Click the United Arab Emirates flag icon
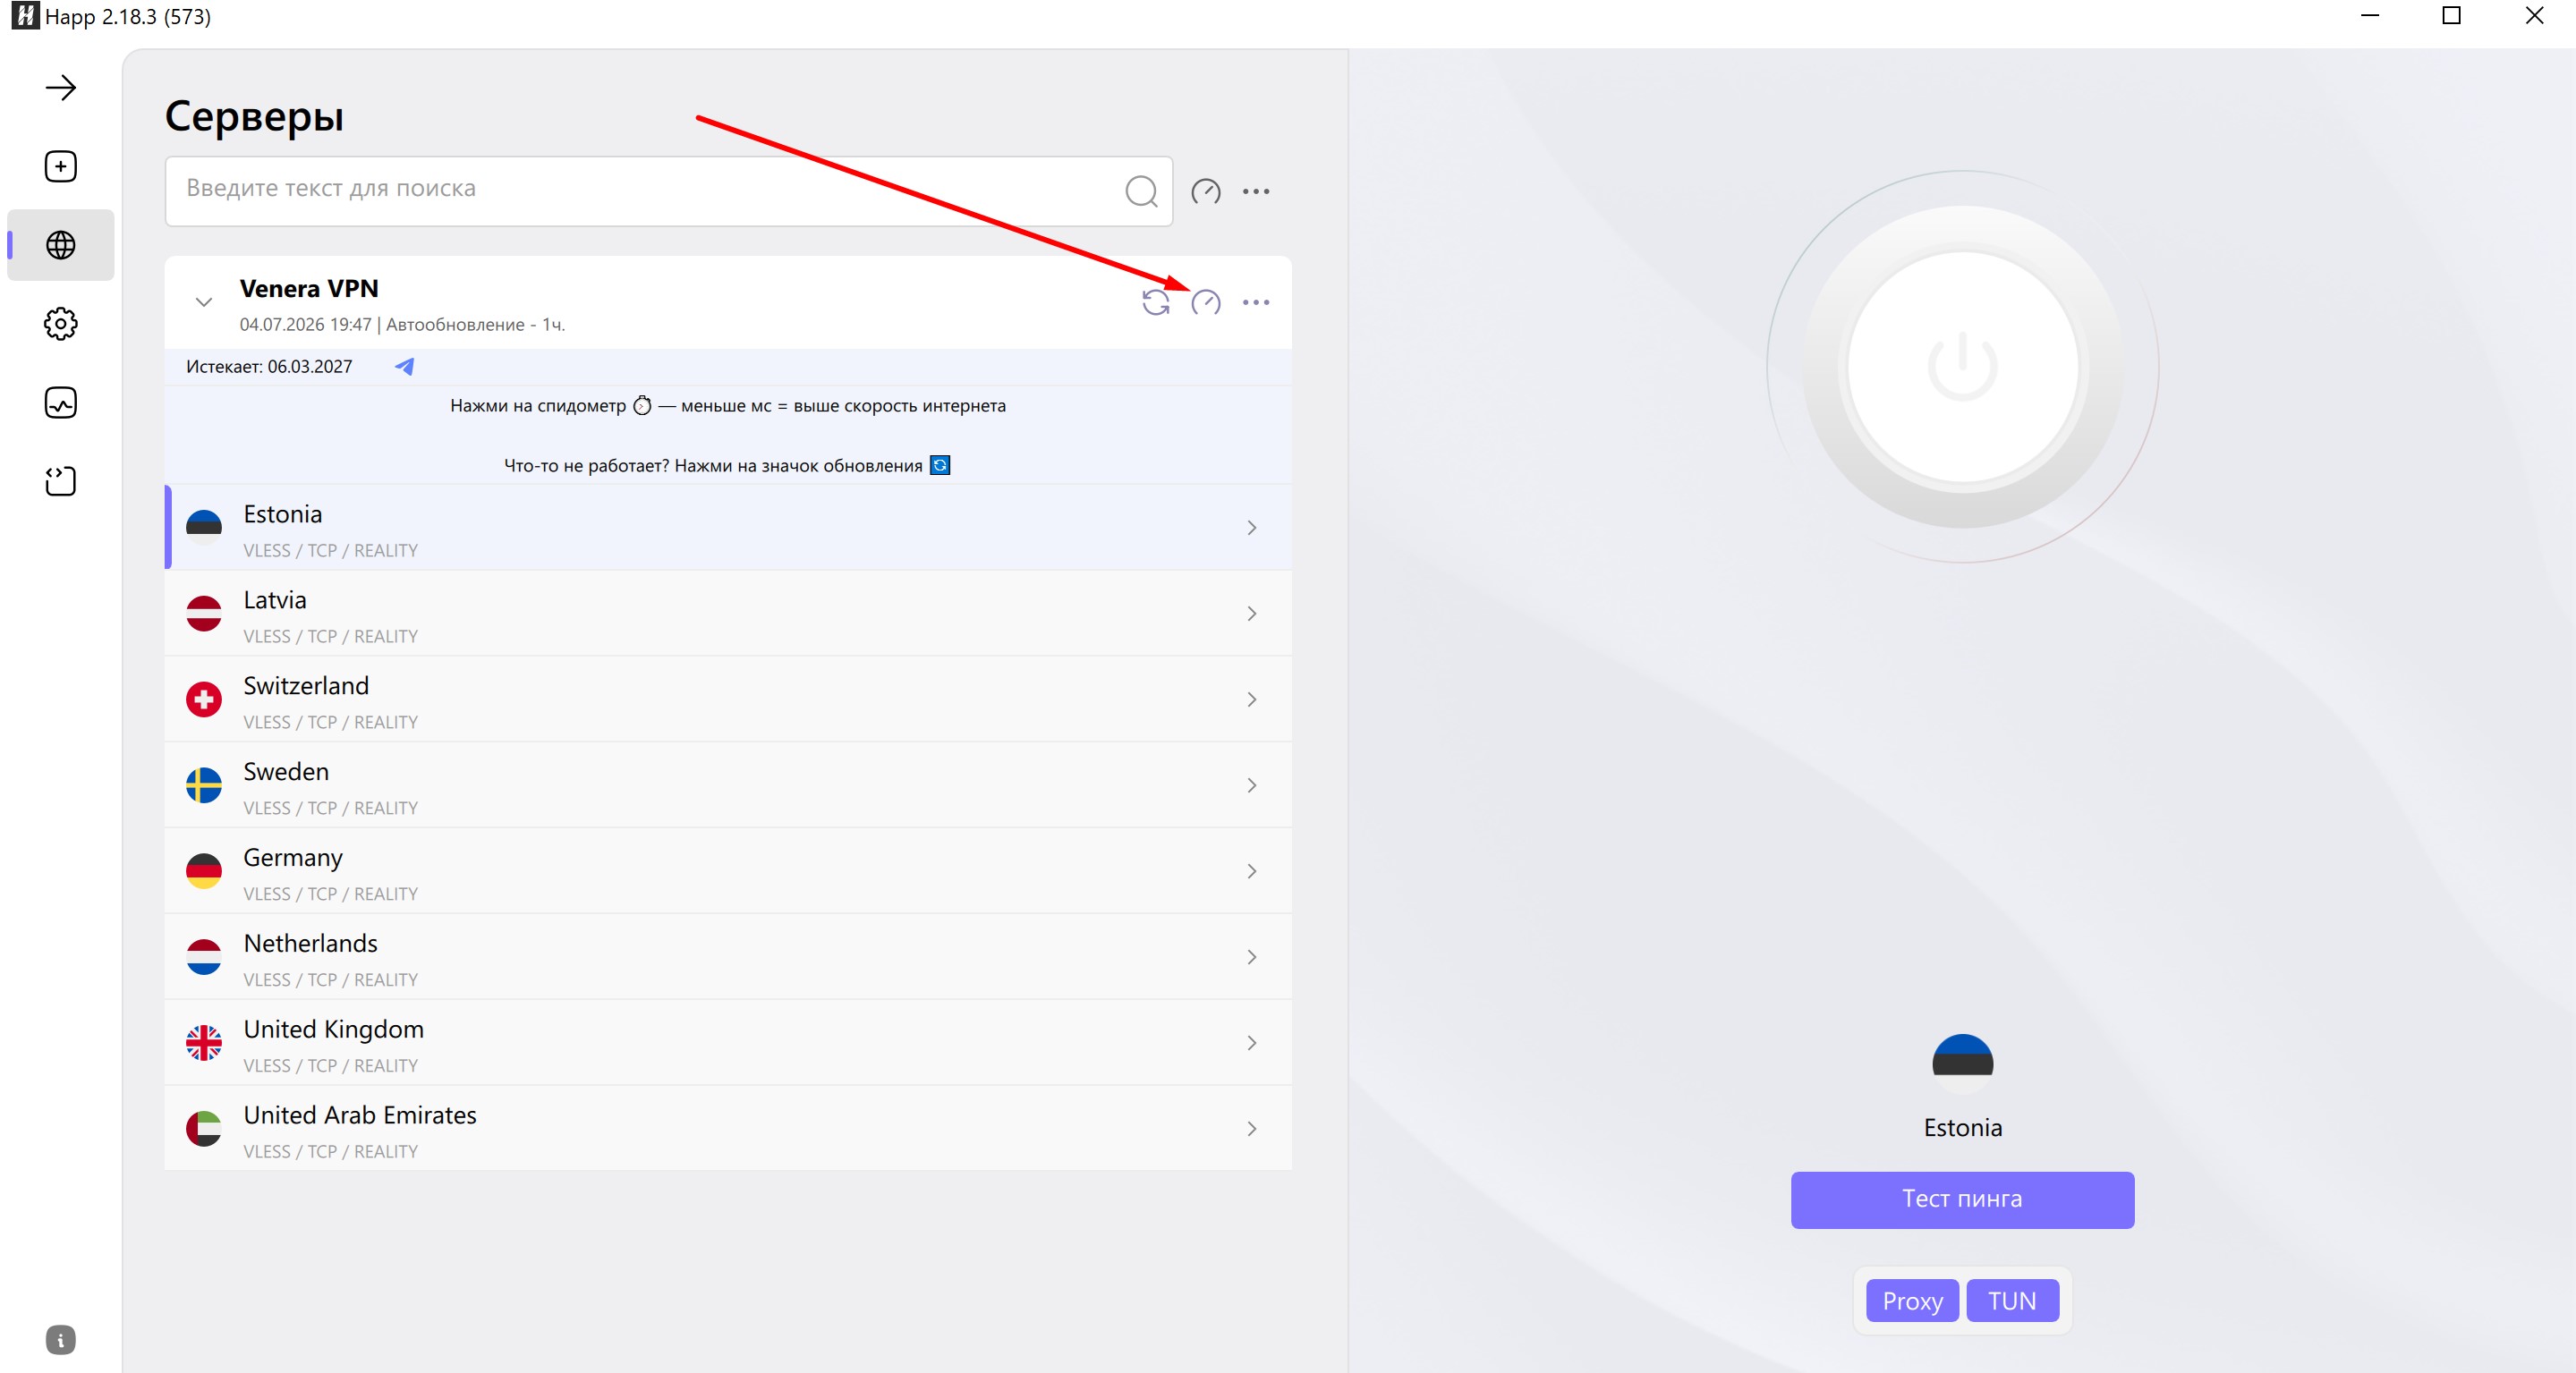This screenshot has width=2576, height=1373. tap(204, 1129)
